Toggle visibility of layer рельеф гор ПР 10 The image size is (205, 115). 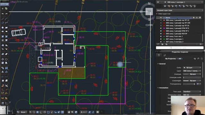click(161, 20)
